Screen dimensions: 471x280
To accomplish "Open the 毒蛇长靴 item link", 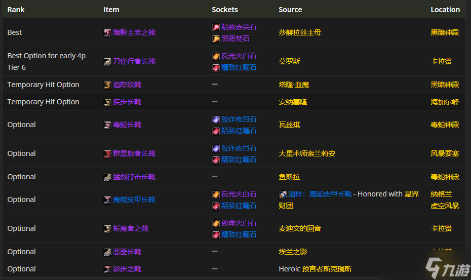I will 127,125.
